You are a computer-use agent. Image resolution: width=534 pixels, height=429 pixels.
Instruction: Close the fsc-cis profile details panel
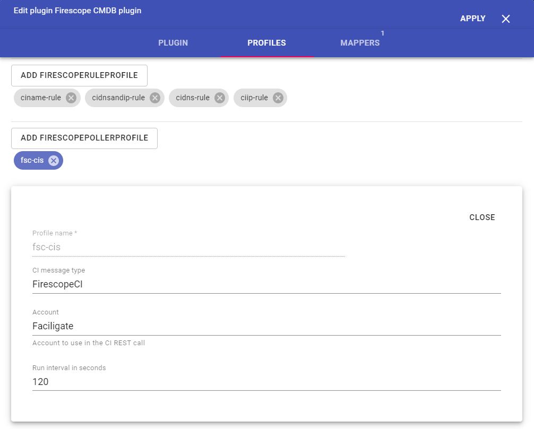tap(482, 217)
